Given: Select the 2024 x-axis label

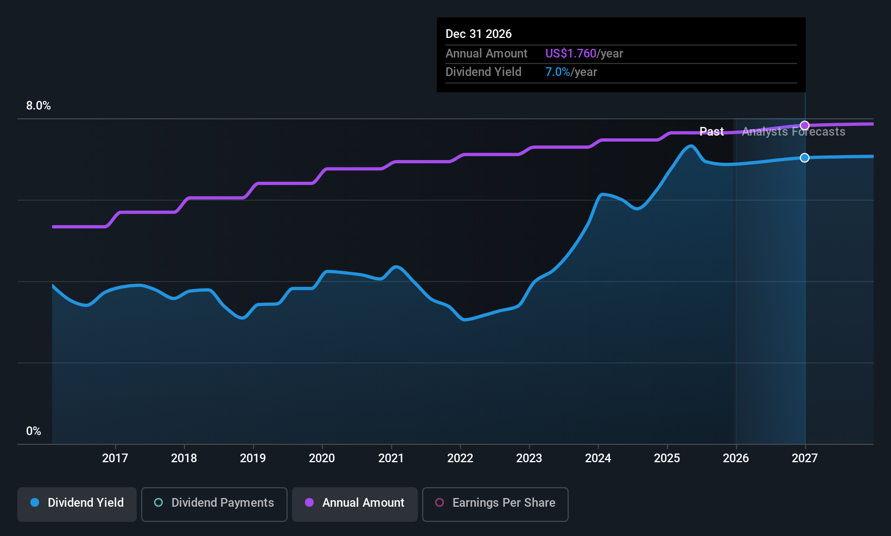Looking at the screenshot, I should tap(598, 458).
